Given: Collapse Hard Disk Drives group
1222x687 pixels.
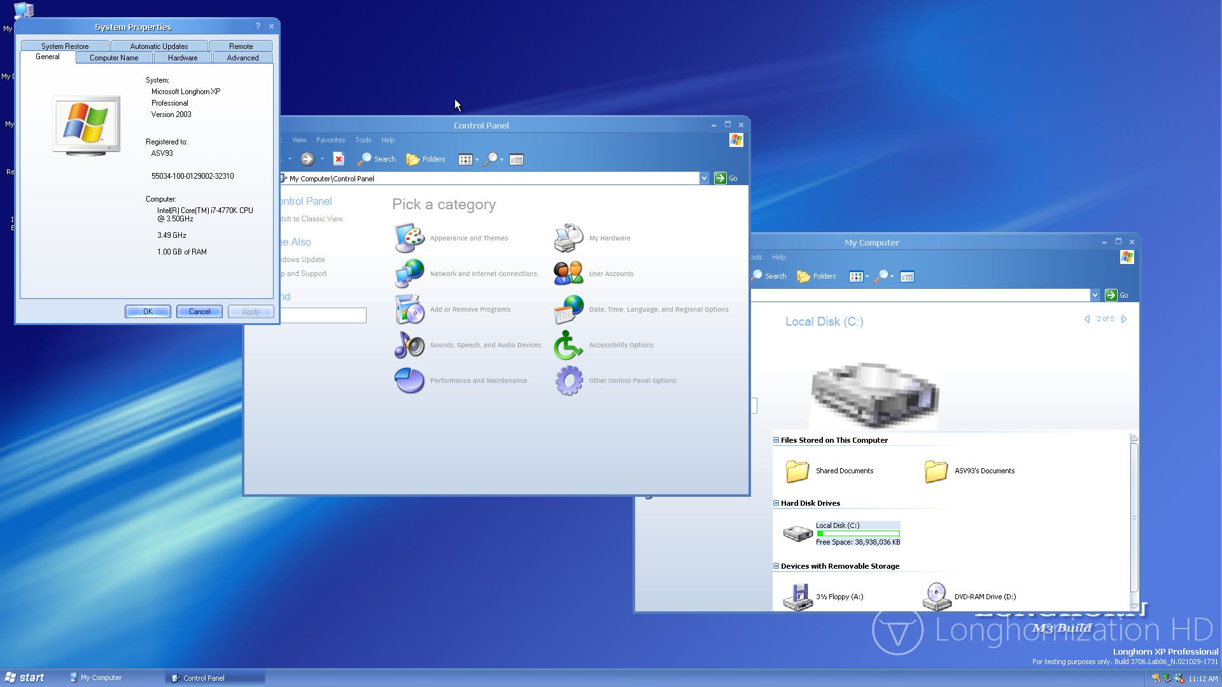Looking at the screenshot, I should point(776,503).
